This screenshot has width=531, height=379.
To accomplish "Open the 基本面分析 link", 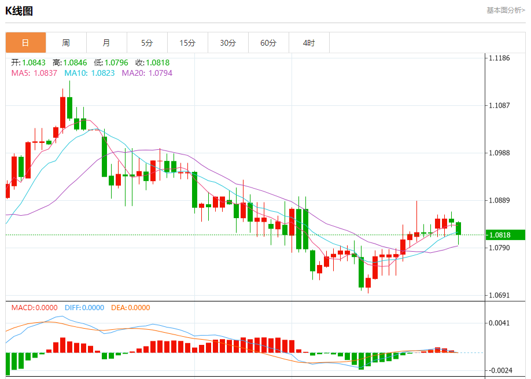I will pyautogui.click(x=506, y=10).
